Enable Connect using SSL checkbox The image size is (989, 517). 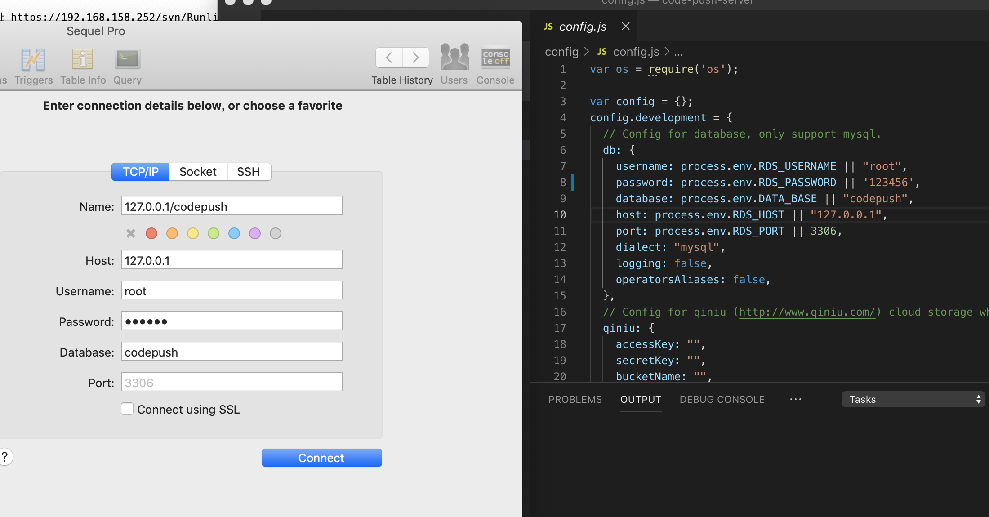127,409
